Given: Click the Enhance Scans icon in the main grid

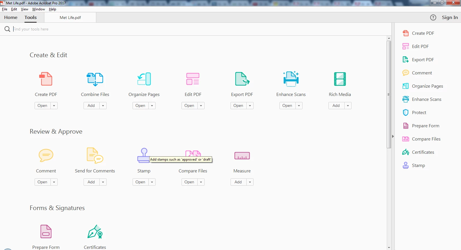Looking at the screenshot, I should [291, 79].
